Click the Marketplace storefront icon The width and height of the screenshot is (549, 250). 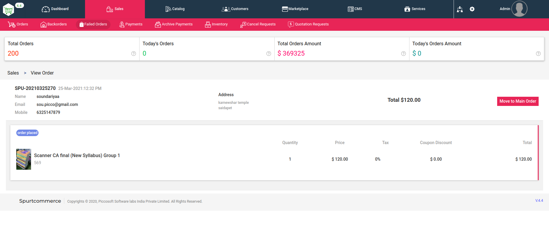coord(285,9)
